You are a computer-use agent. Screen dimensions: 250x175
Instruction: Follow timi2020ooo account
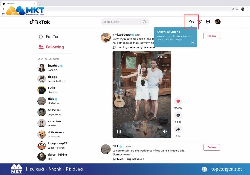(212, 36)
